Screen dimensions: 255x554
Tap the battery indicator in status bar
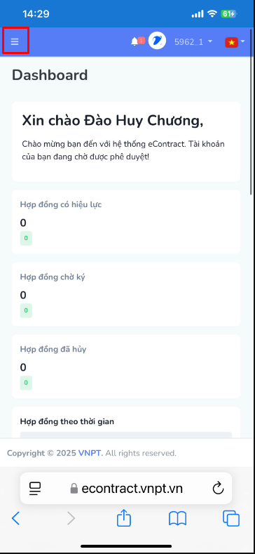[229, 14]
